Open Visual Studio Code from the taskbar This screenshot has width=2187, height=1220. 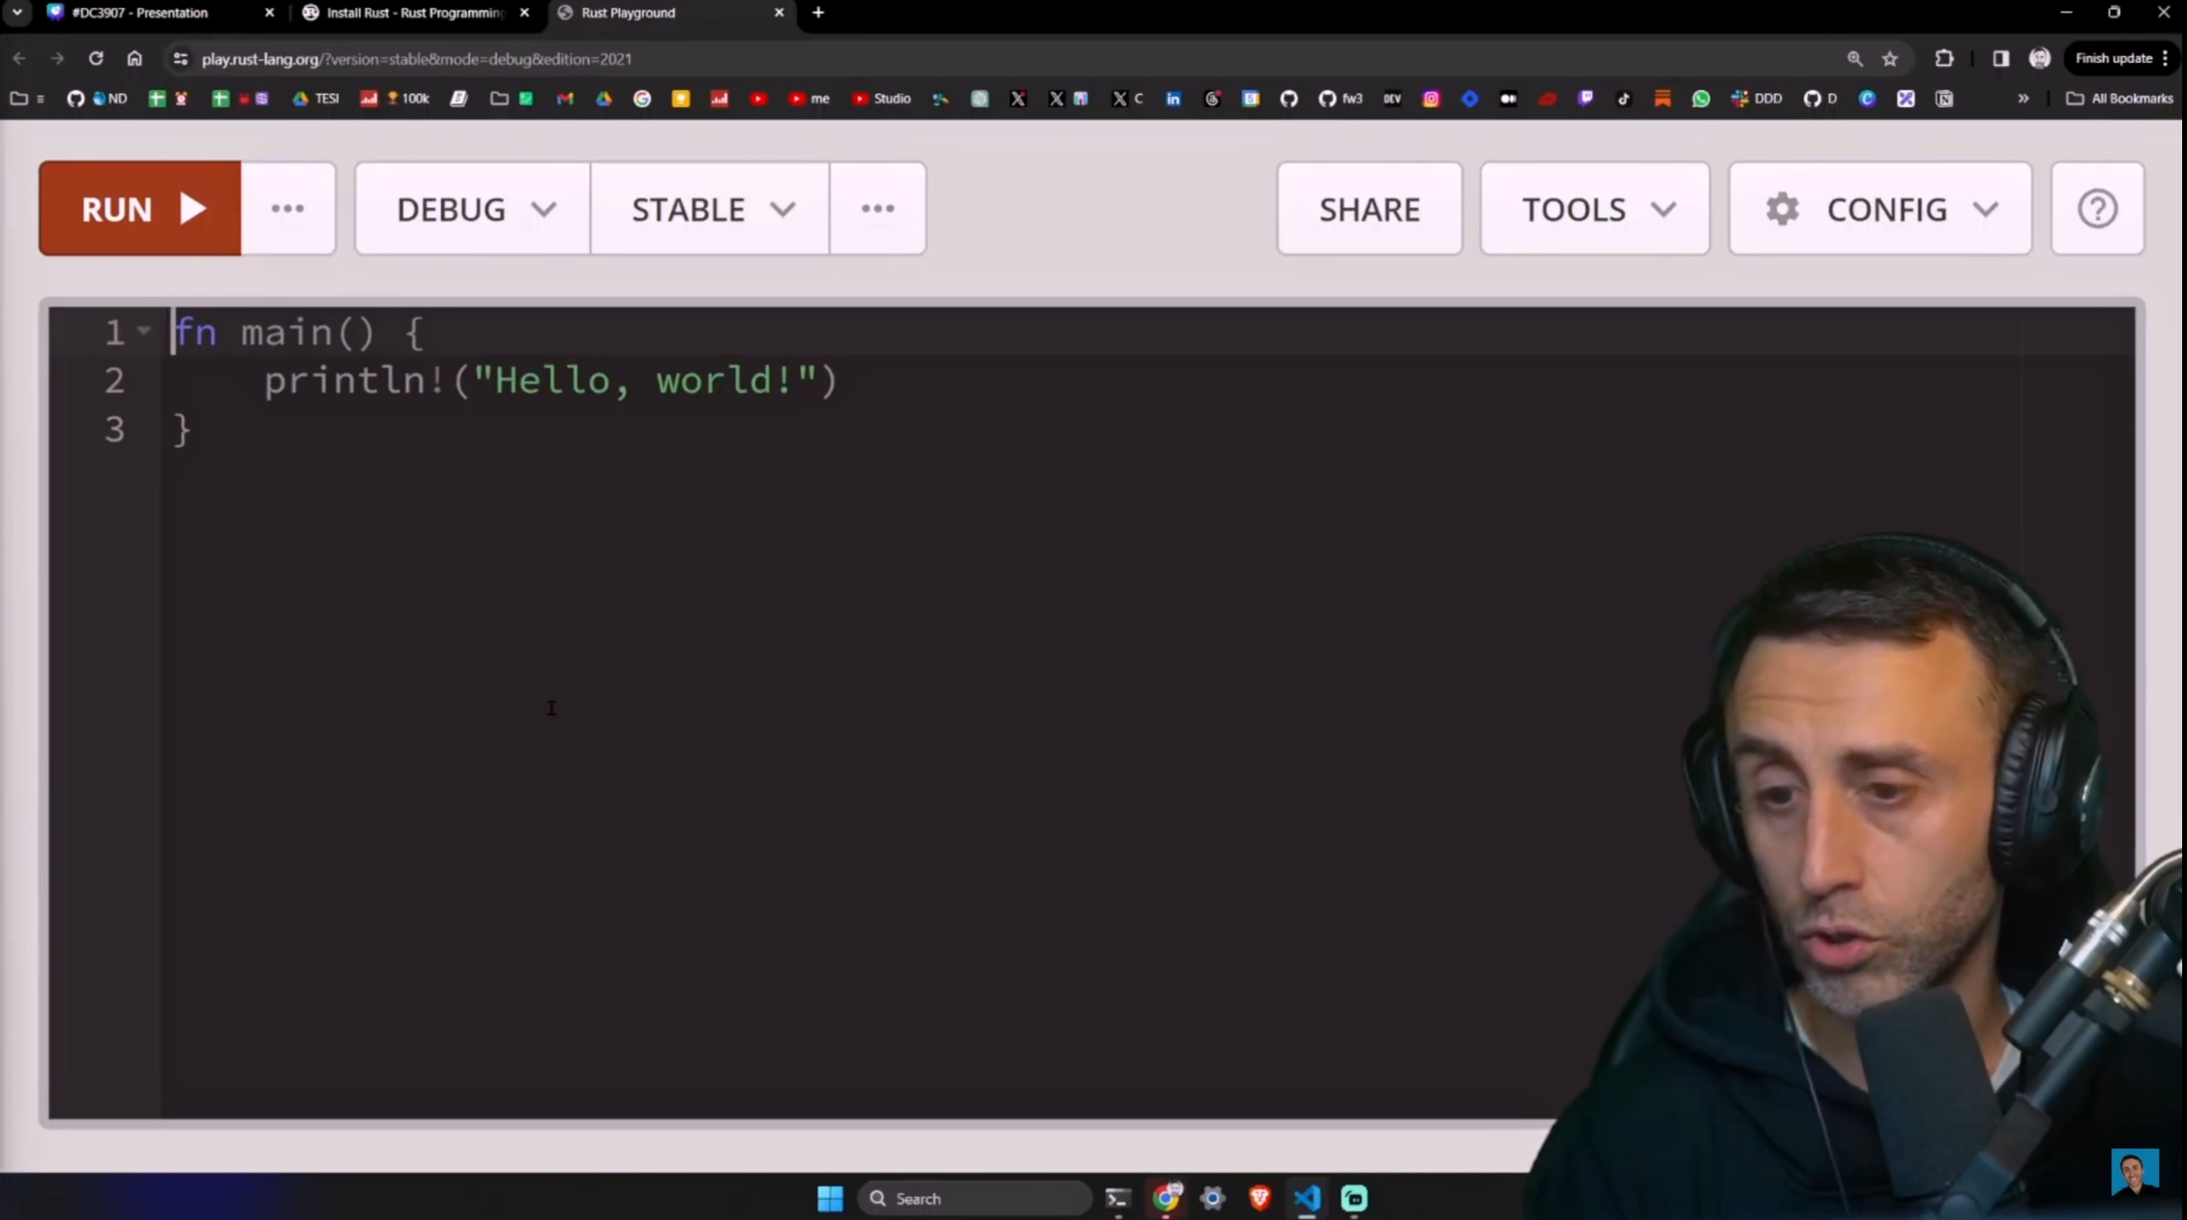tap(1306, 1198)
